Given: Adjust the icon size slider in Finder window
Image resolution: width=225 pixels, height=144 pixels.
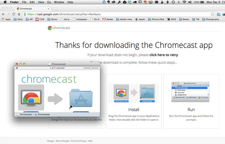Looking at the screenshot, I should (x=91, y=68).
